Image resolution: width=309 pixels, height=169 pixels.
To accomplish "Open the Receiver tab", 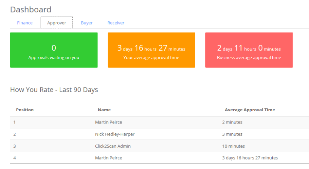I will click(x=116, y=23).
